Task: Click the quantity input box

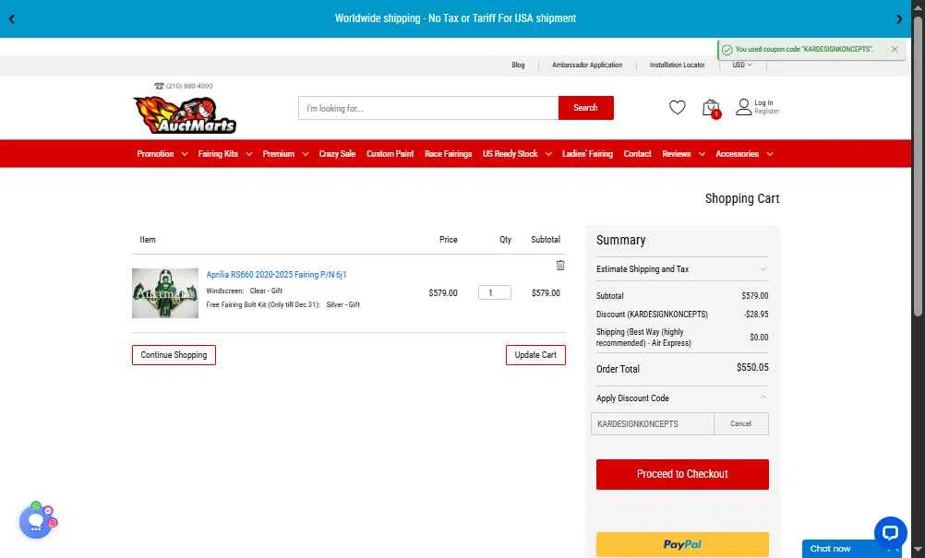Action: pos(495,293)
